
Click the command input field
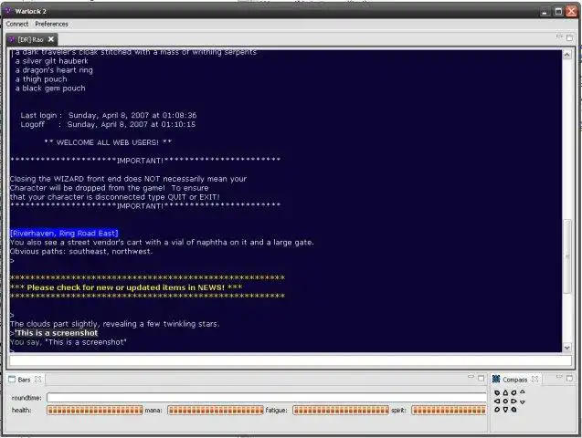click(x=291, y=360)
